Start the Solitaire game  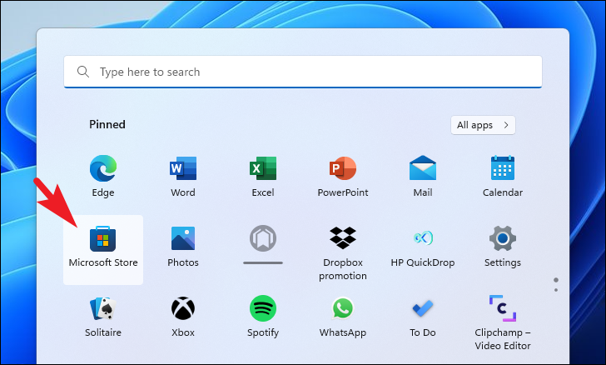103,316
